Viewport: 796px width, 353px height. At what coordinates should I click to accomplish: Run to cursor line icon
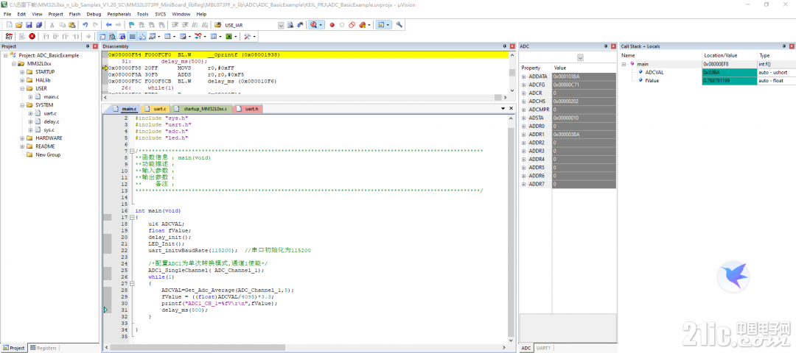[x=75, y=37]
